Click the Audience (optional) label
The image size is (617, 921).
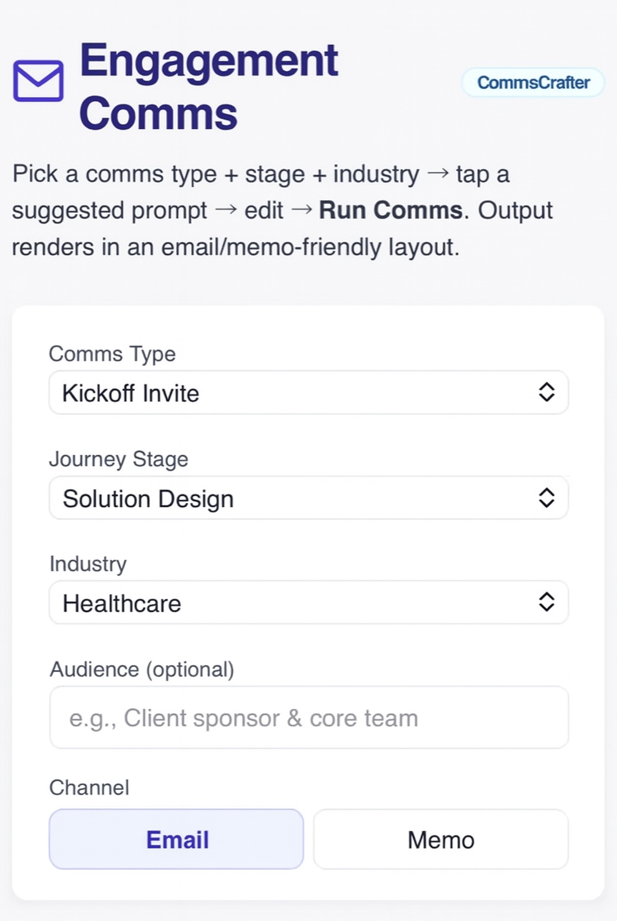[142, 670]
